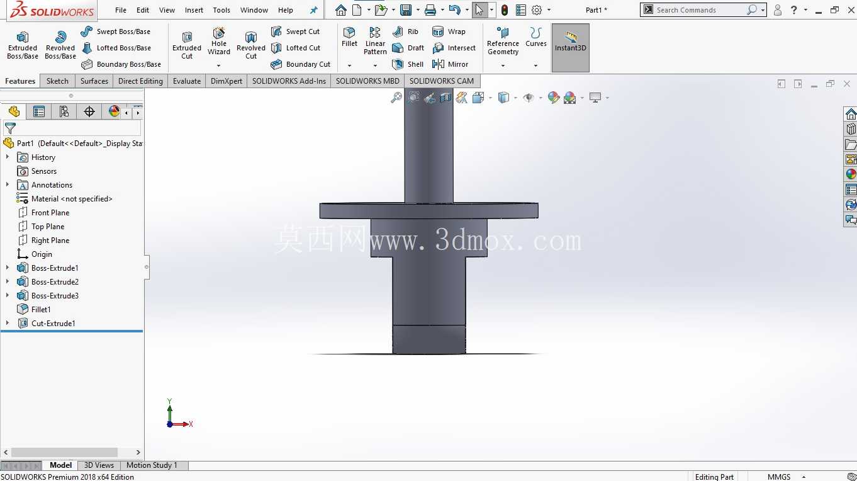Image resolution: width=857 pixels, height=481 pixels.
Task: Open the Hole Wizard tool
Action: [219, 42]
